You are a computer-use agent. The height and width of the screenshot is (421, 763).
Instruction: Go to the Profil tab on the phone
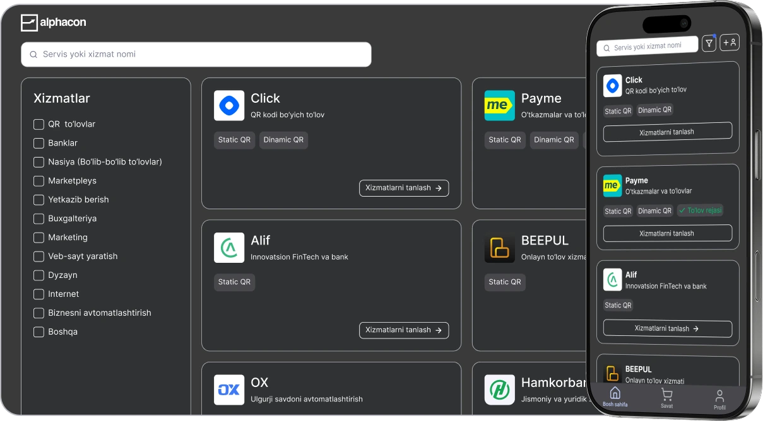pos(719,400)
